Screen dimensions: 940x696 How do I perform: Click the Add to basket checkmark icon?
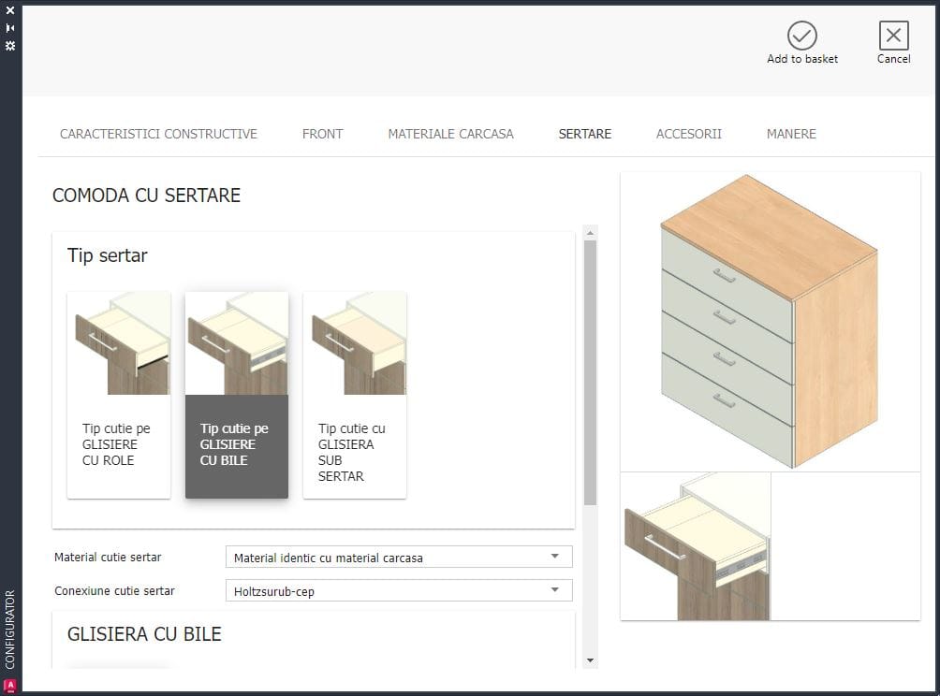click(801, 36)
